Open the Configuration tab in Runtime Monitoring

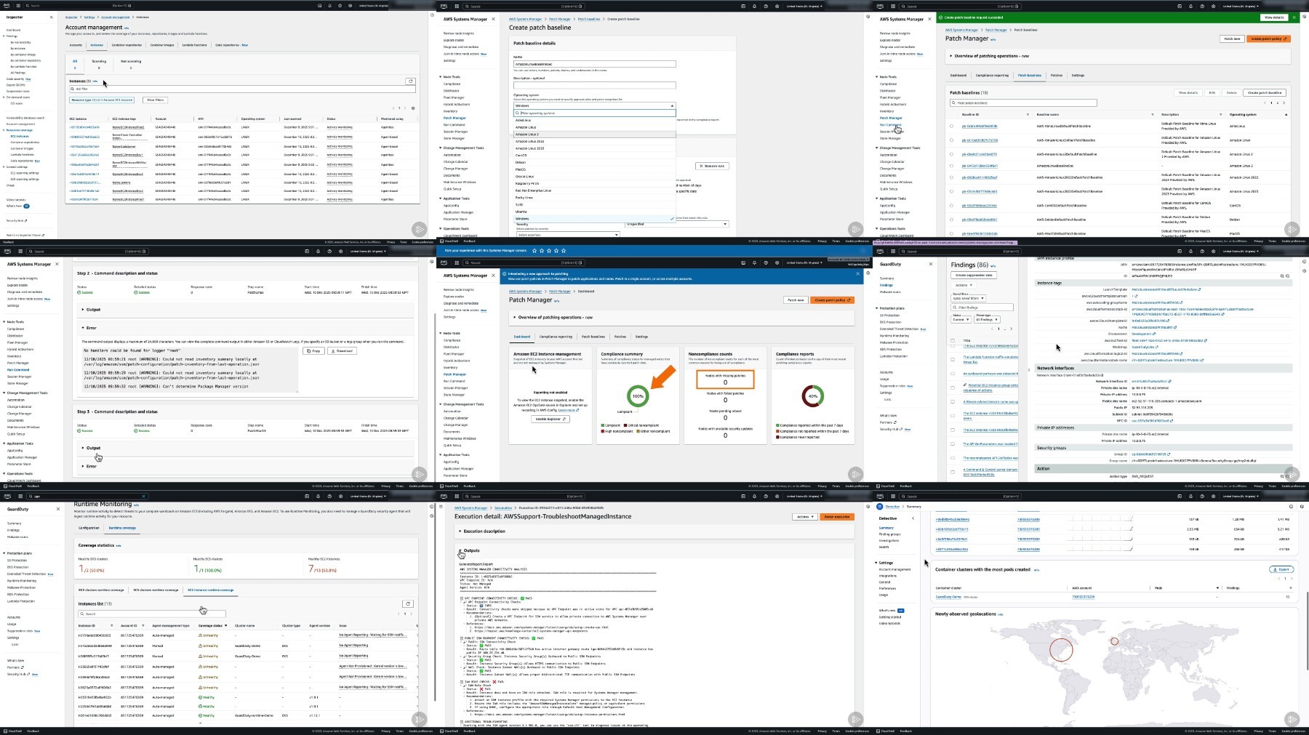coord(89,528)
